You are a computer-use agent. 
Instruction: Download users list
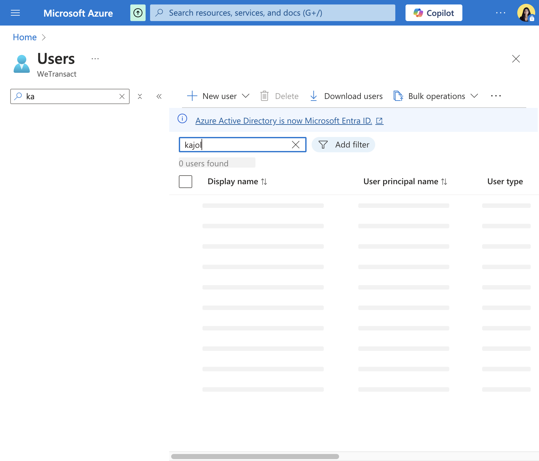(x=346, y=96)
